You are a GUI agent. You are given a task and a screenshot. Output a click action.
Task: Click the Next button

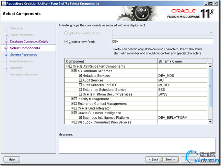[x=171, y=159]
